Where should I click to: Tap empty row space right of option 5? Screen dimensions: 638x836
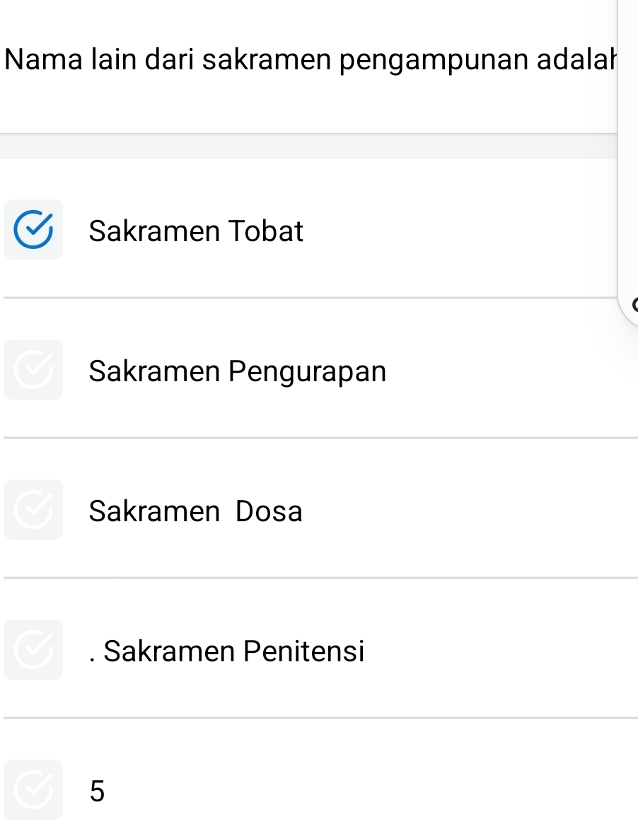pos(368,791)
